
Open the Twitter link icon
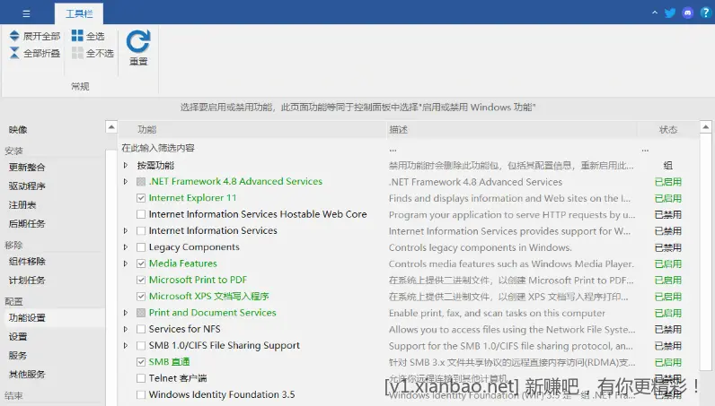670,13
